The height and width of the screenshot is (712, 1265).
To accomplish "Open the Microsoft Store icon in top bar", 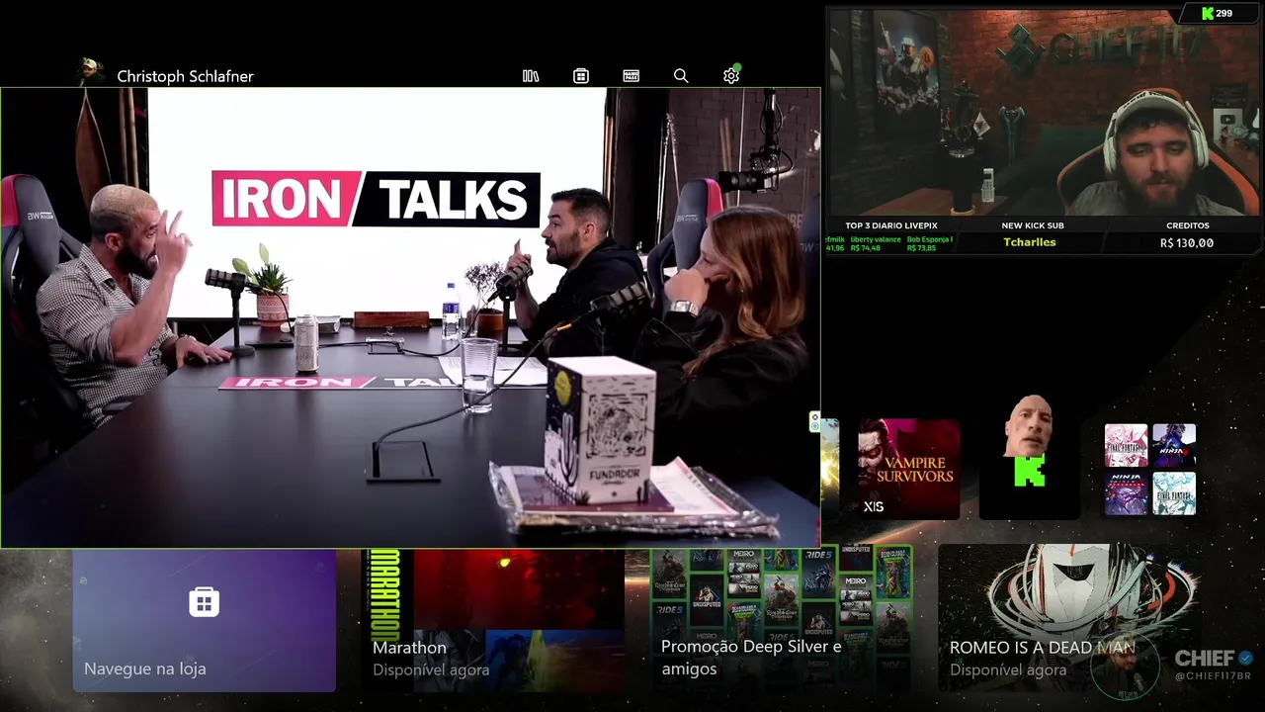I will (x=581, y=76).
